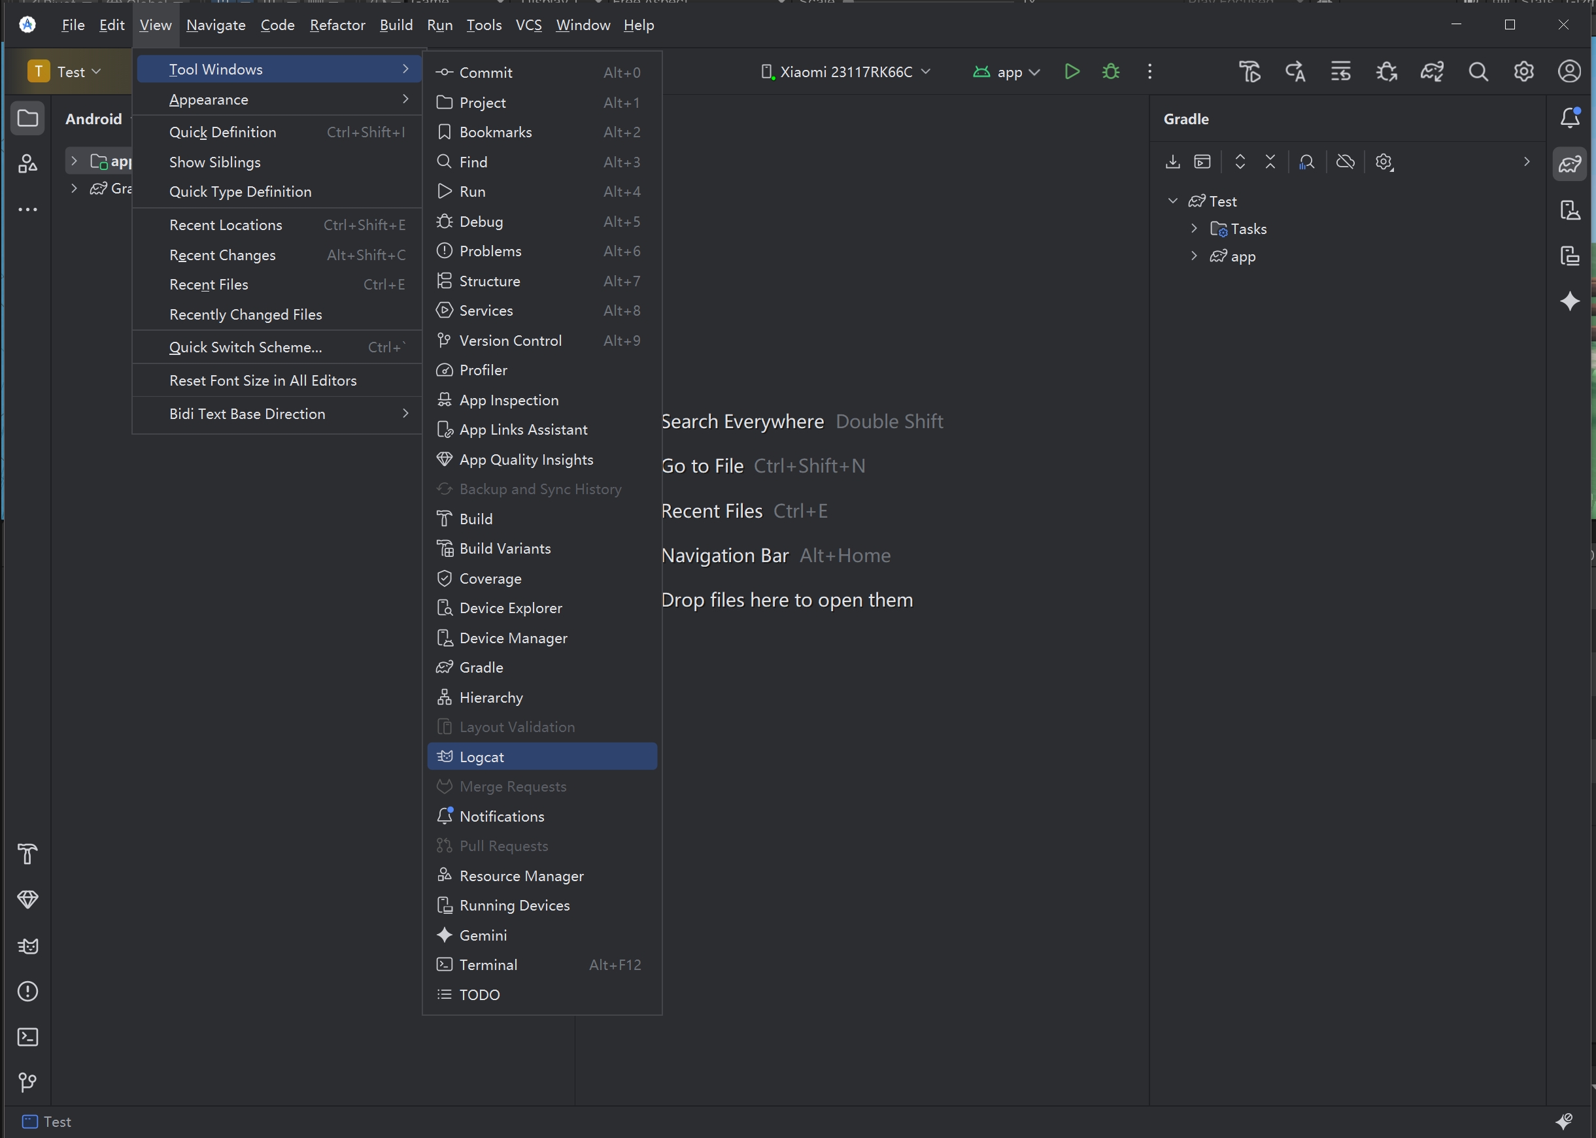Open Gemini from right sidebar star icon
Screen dimensions: 1596x1138
tap(1569, 301)
